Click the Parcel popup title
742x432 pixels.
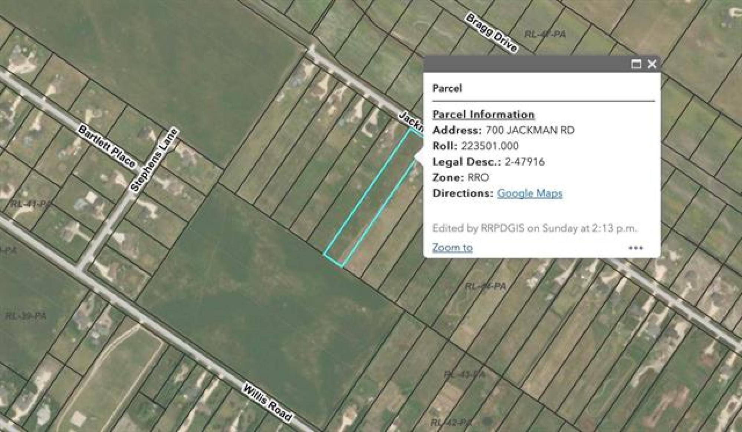coord(447,89)
